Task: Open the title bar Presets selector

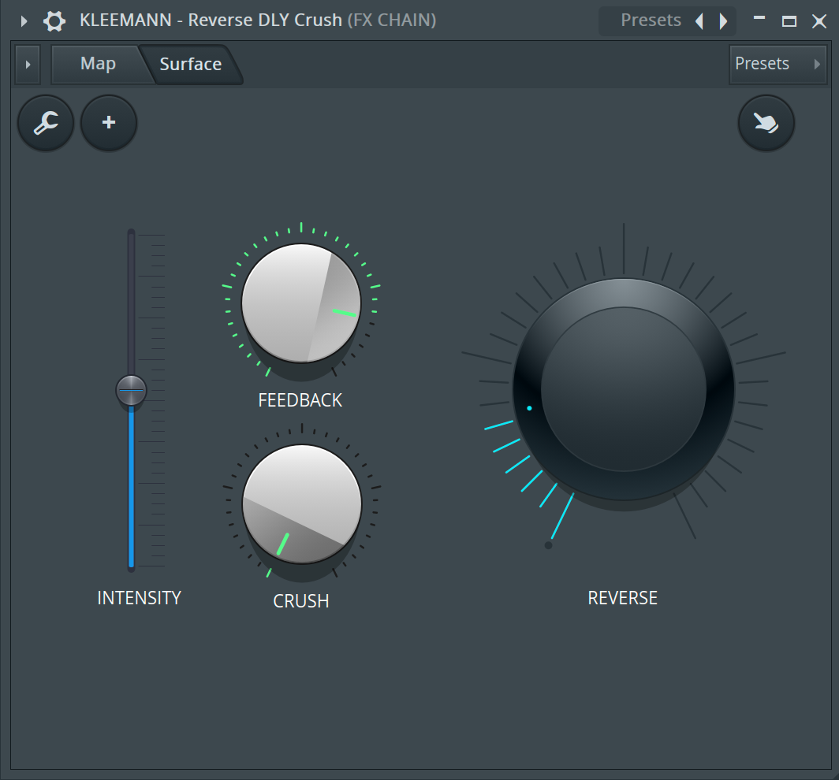Action: pos(650,20)
